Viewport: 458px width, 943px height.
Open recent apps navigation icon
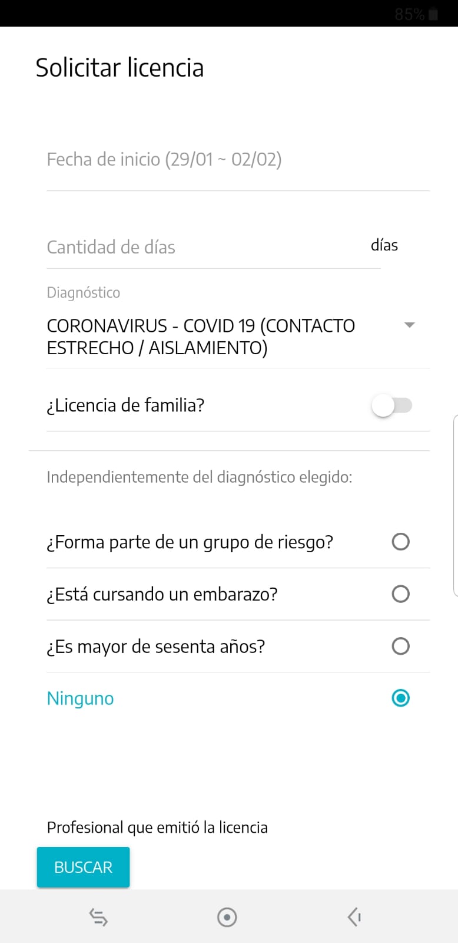98,917
